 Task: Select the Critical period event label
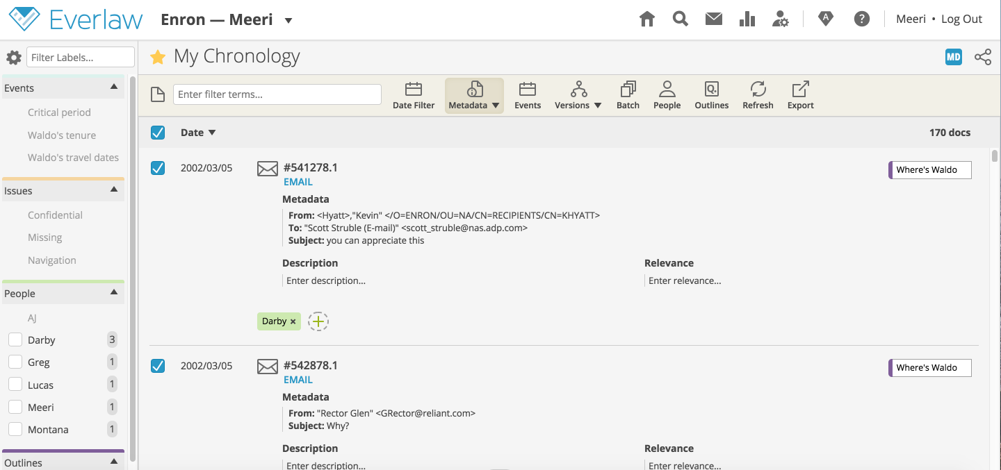59,112
